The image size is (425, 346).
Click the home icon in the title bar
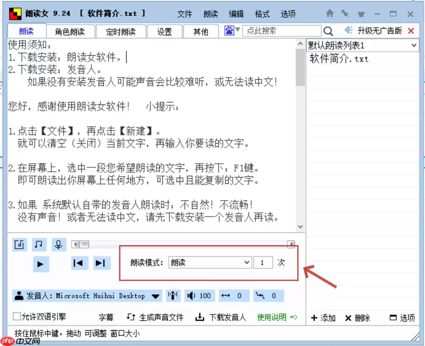tap(330, 13)
